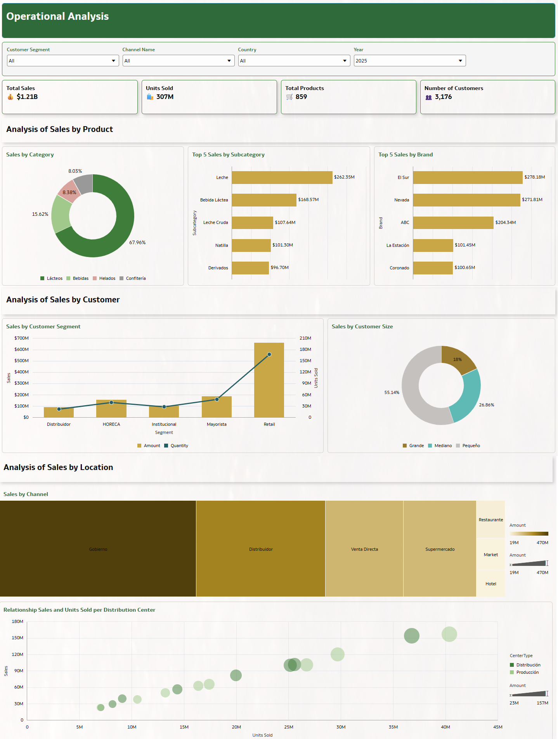Screen dimensions: 558x739
Task: Toggle the Quantity legend in segment chart
Action: click(176, 446)
